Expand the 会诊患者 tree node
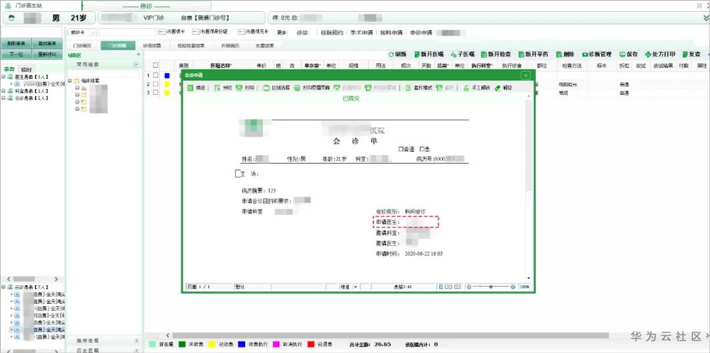 [4, 98]
